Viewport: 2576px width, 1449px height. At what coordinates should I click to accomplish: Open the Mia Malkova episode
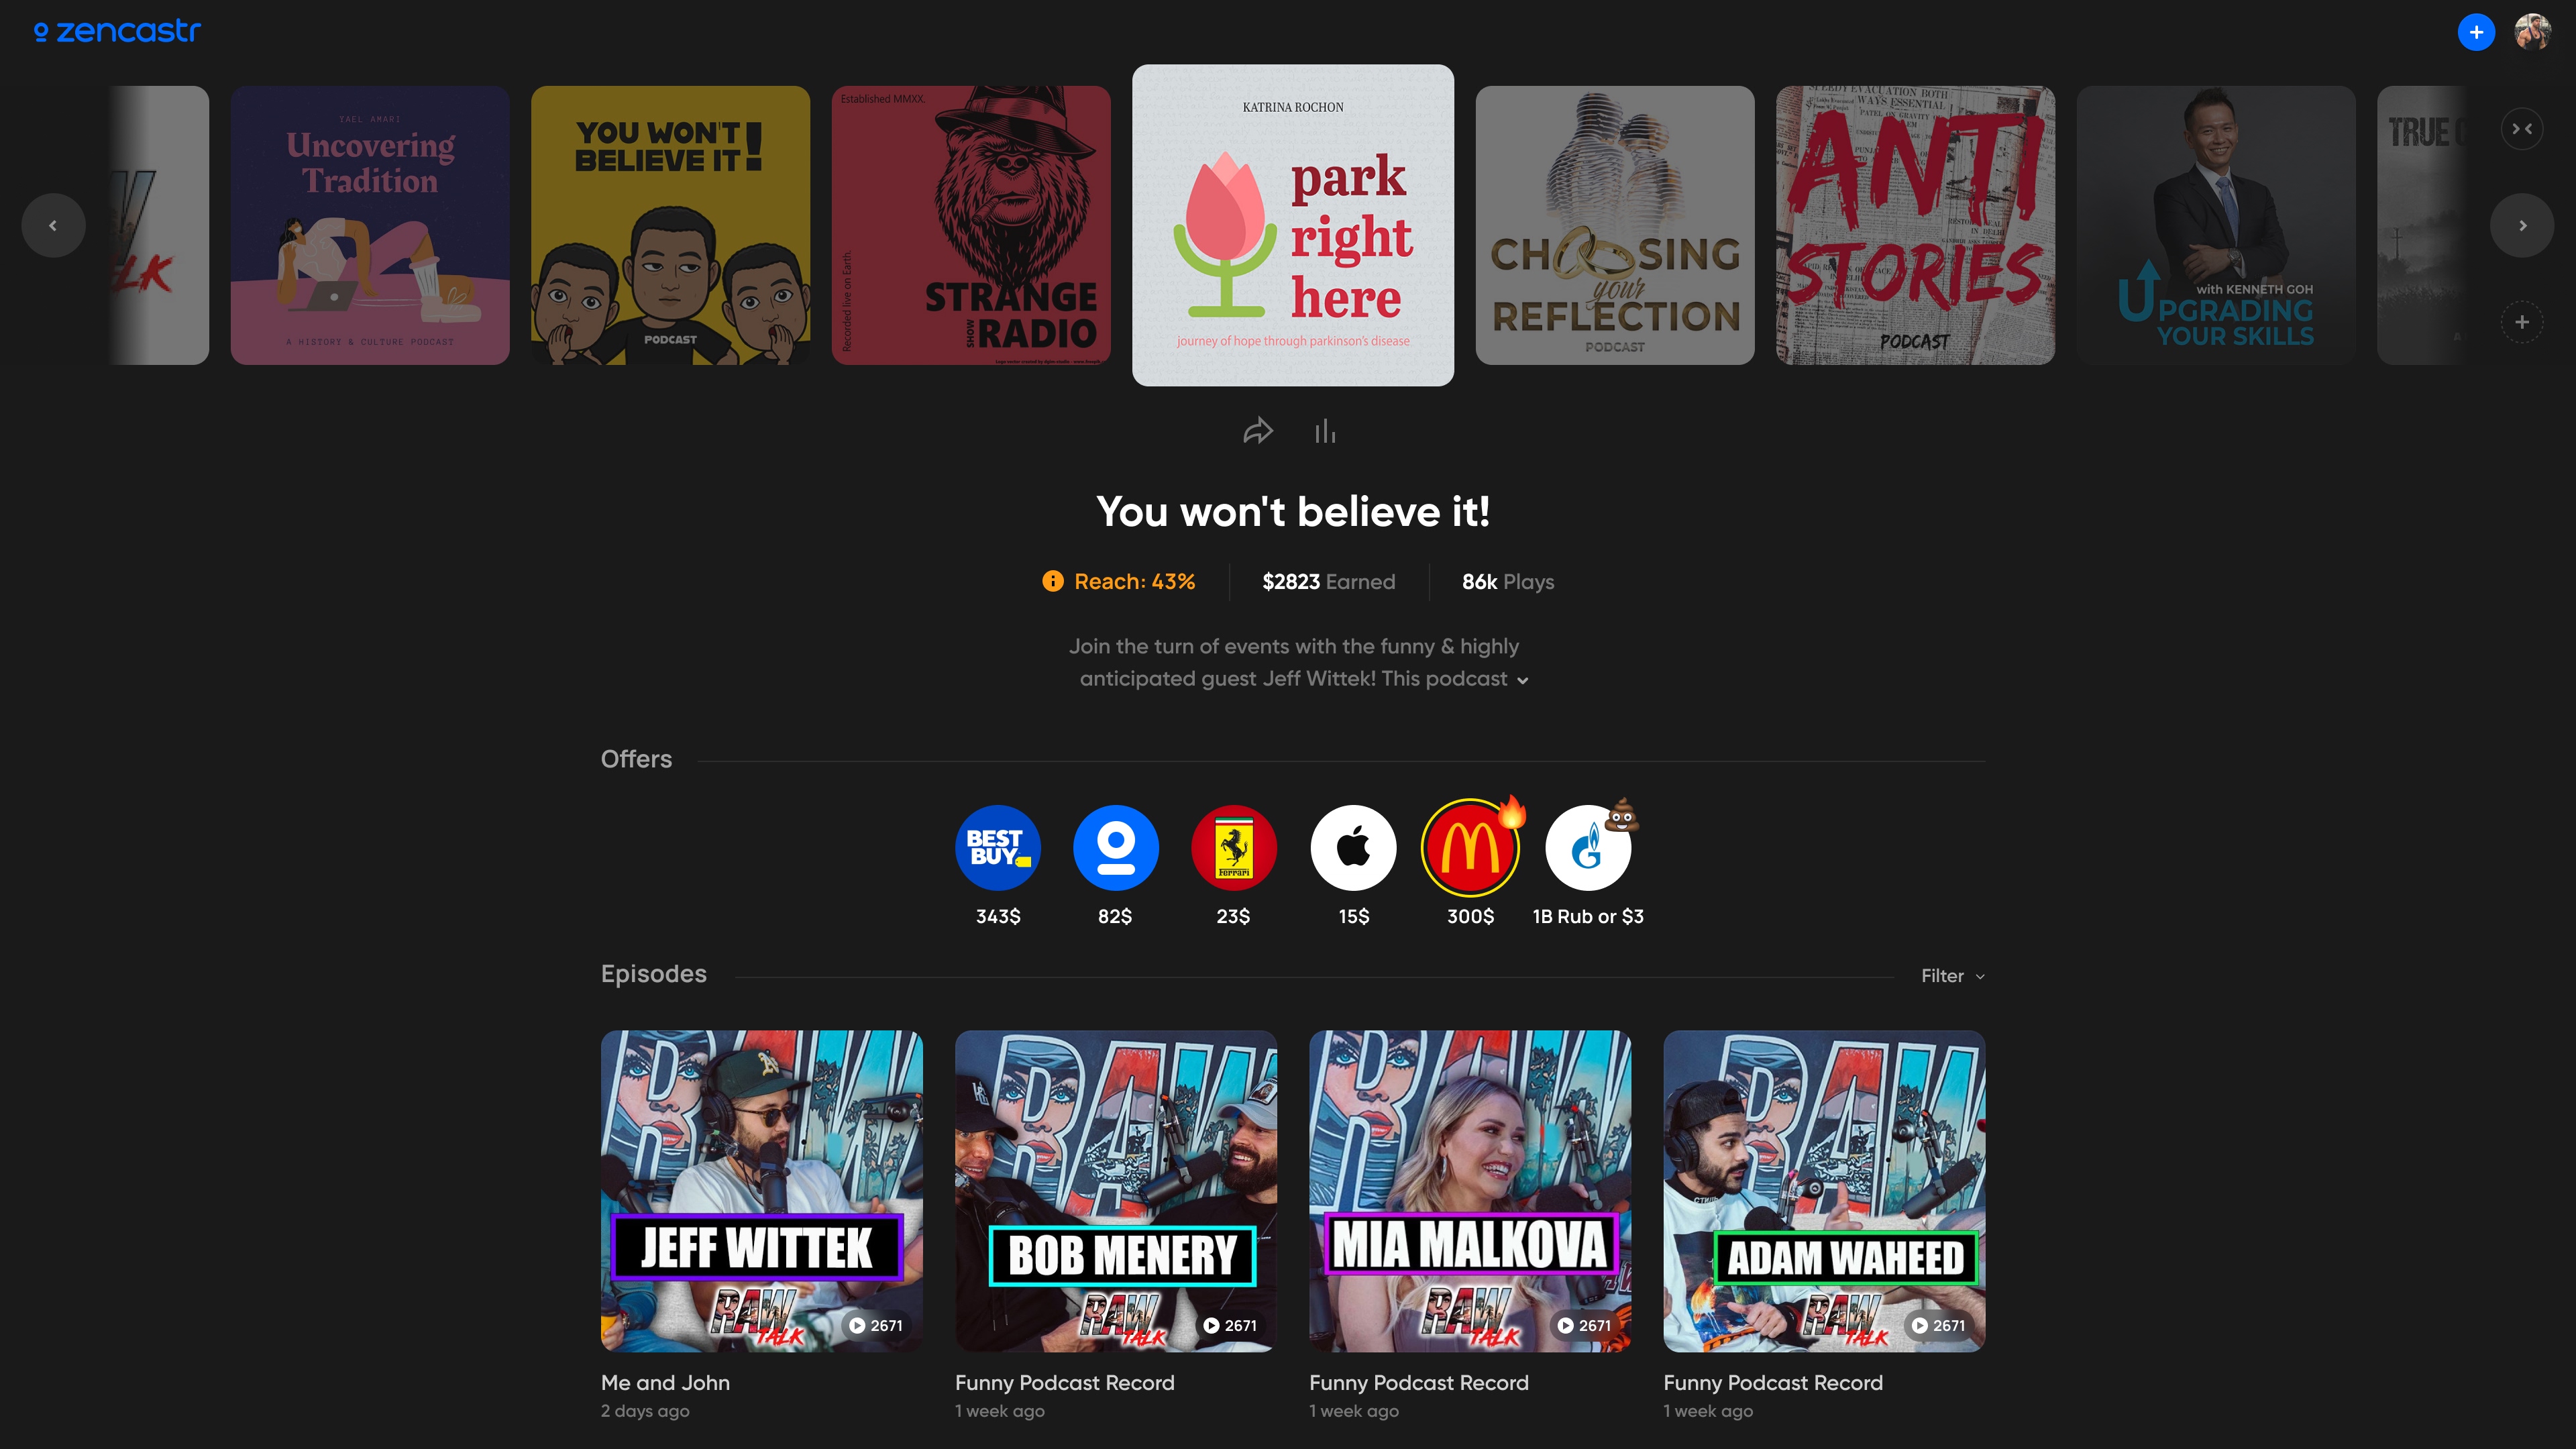pos(1469,1190)
